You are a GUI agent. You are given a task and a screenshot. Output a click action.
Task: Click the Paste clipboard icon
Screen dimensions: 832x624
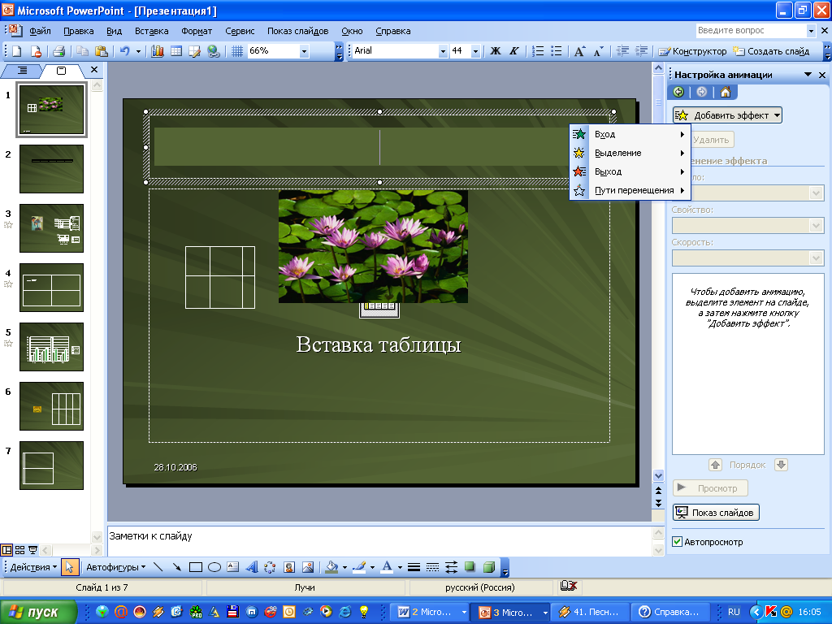(101, 51)
